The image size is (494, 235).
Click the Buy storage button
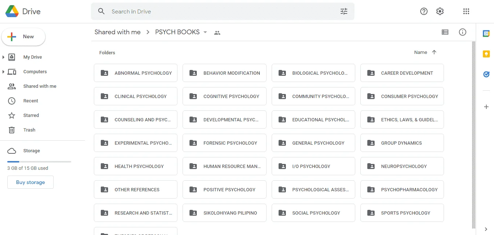click(x=30, y=182)
